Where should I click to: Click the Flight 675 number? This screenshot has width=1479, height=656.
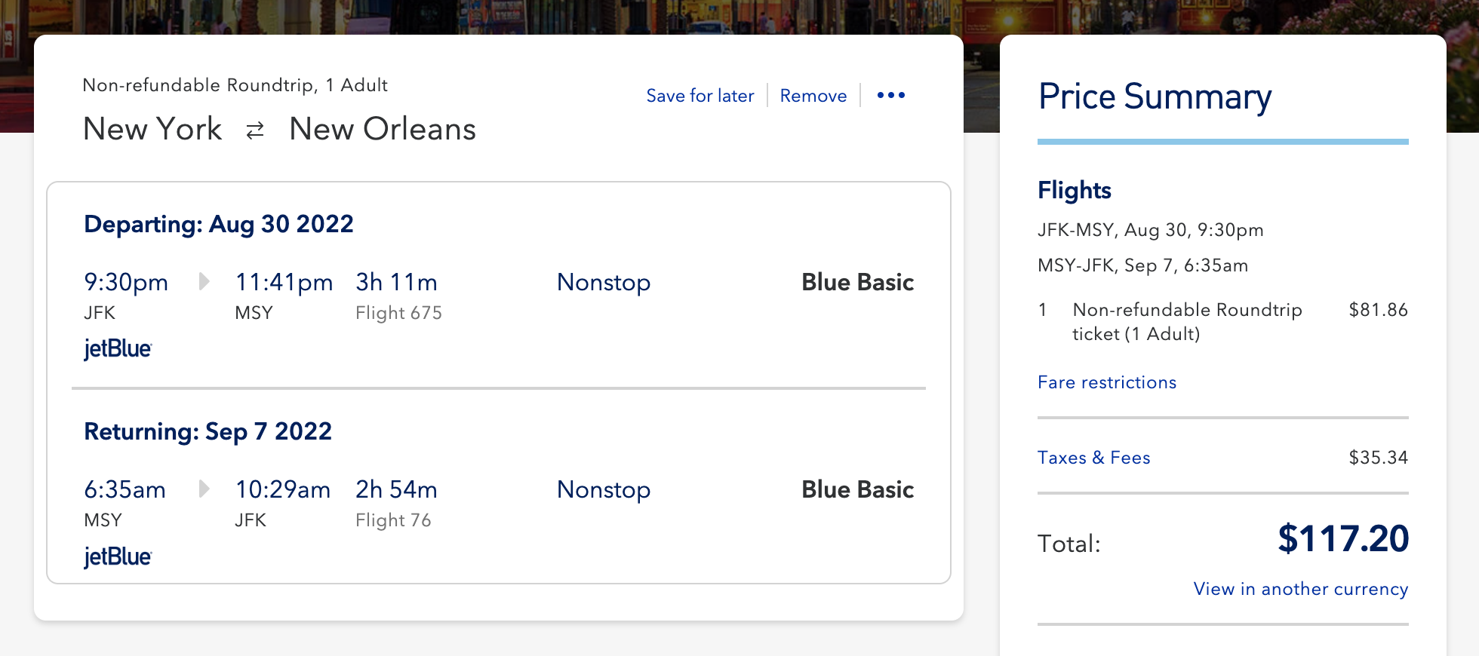(x=398, y=313)
